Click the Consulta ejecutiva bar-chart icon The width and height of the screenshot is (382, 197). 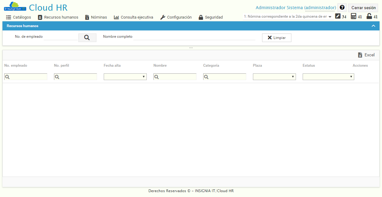point(117,17)
